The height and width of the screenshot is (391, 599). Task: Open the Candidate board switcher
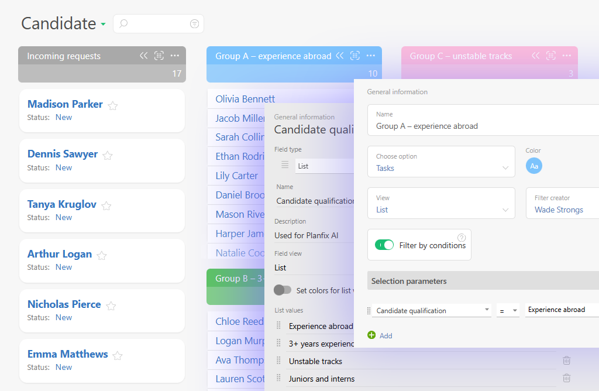click(x=104, y=25)
